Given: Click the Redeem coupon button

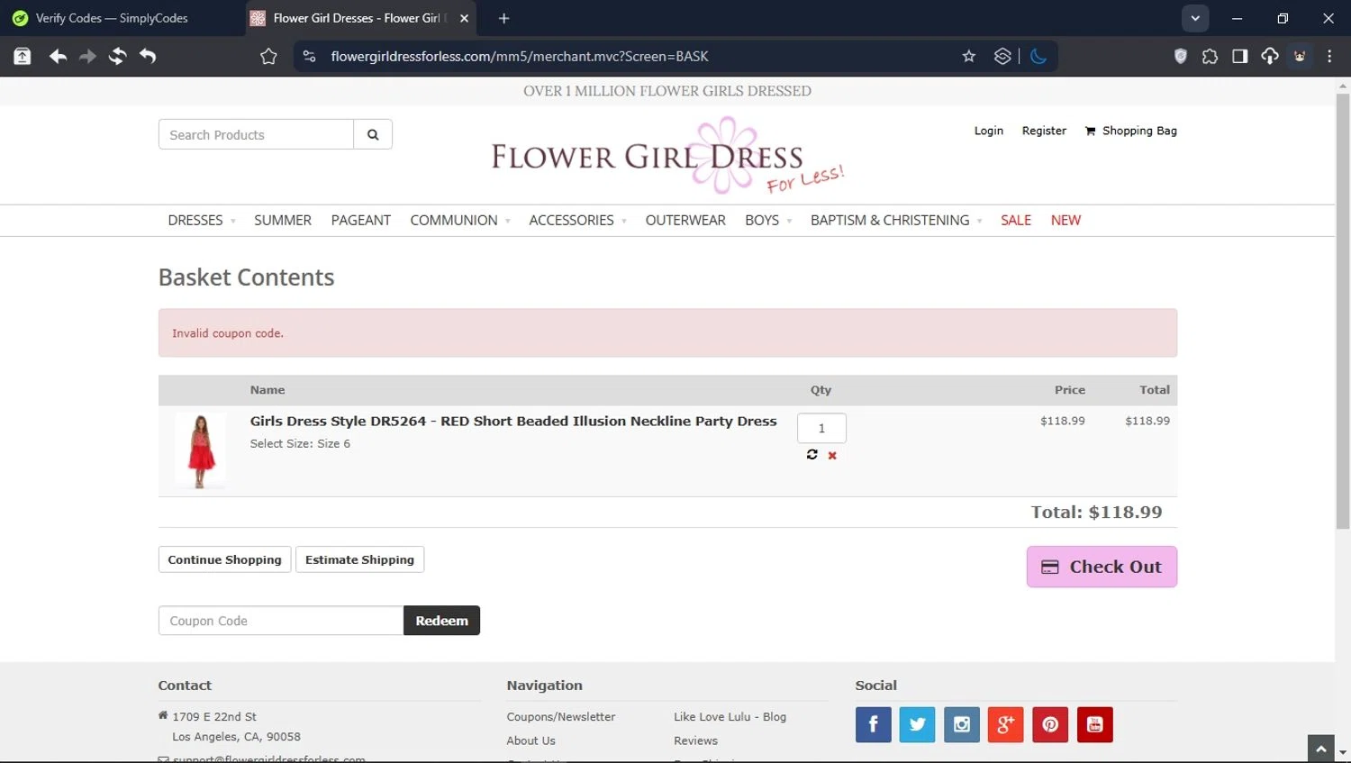Looking at the screenshot, I should coord(441,621).
